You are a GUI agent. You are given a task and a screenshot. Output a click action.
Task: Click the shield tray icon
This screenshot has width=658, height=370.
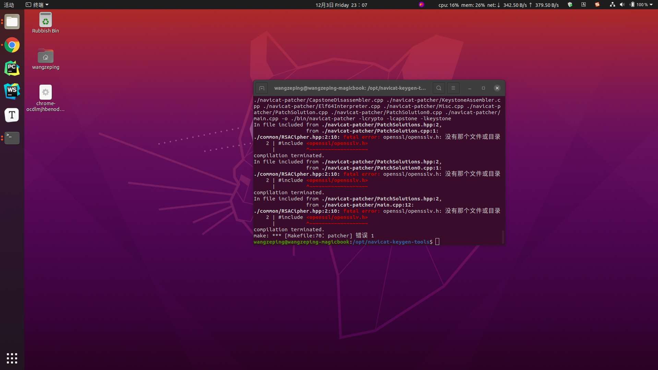570,4
